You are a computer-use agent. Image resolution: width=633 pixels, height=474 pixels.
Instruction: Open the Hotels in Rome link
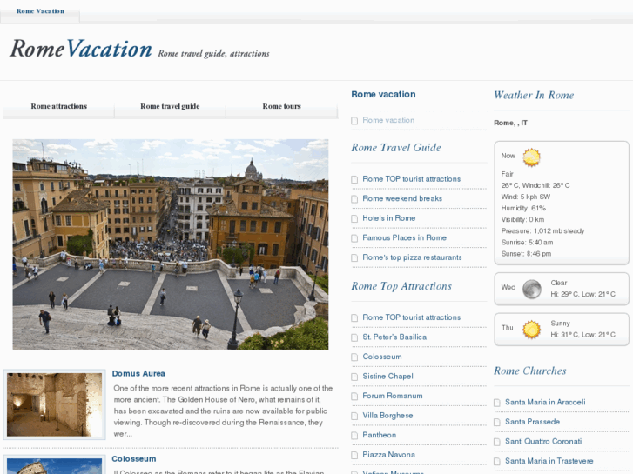click(x=388, y=218)
